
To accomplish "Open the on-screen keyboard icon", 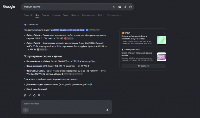I will pos(120,7).
